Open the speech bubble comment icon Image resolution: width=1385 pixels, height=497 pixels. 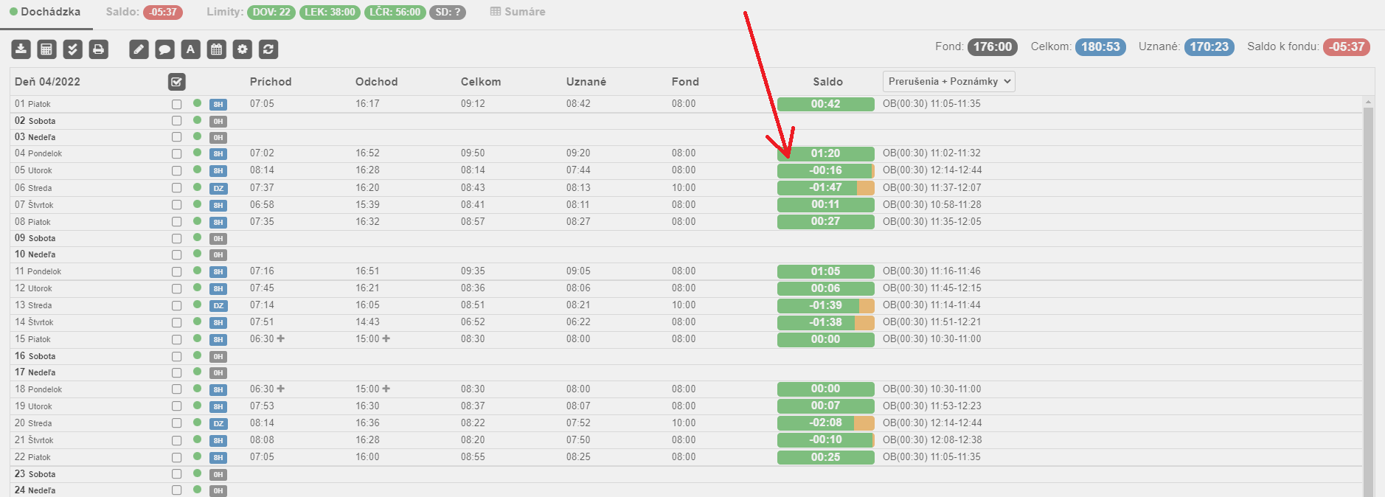click(x=164, y=49)
